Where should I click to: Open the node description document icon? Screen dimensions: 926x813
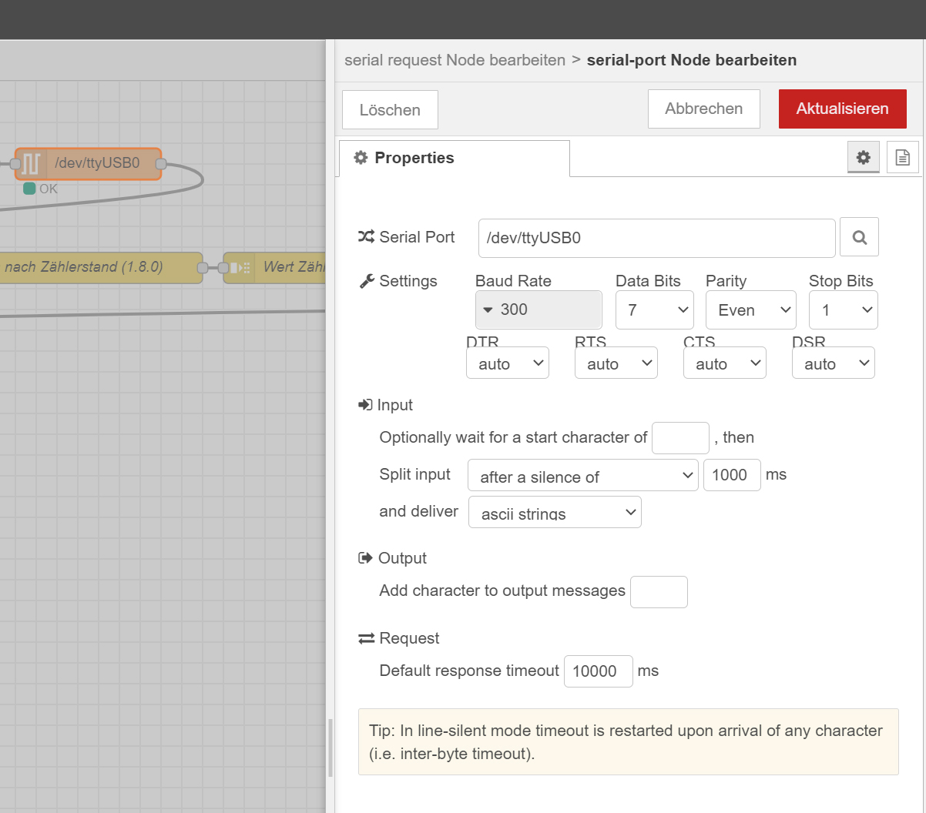pyautogui.click(x=902, y=158)
